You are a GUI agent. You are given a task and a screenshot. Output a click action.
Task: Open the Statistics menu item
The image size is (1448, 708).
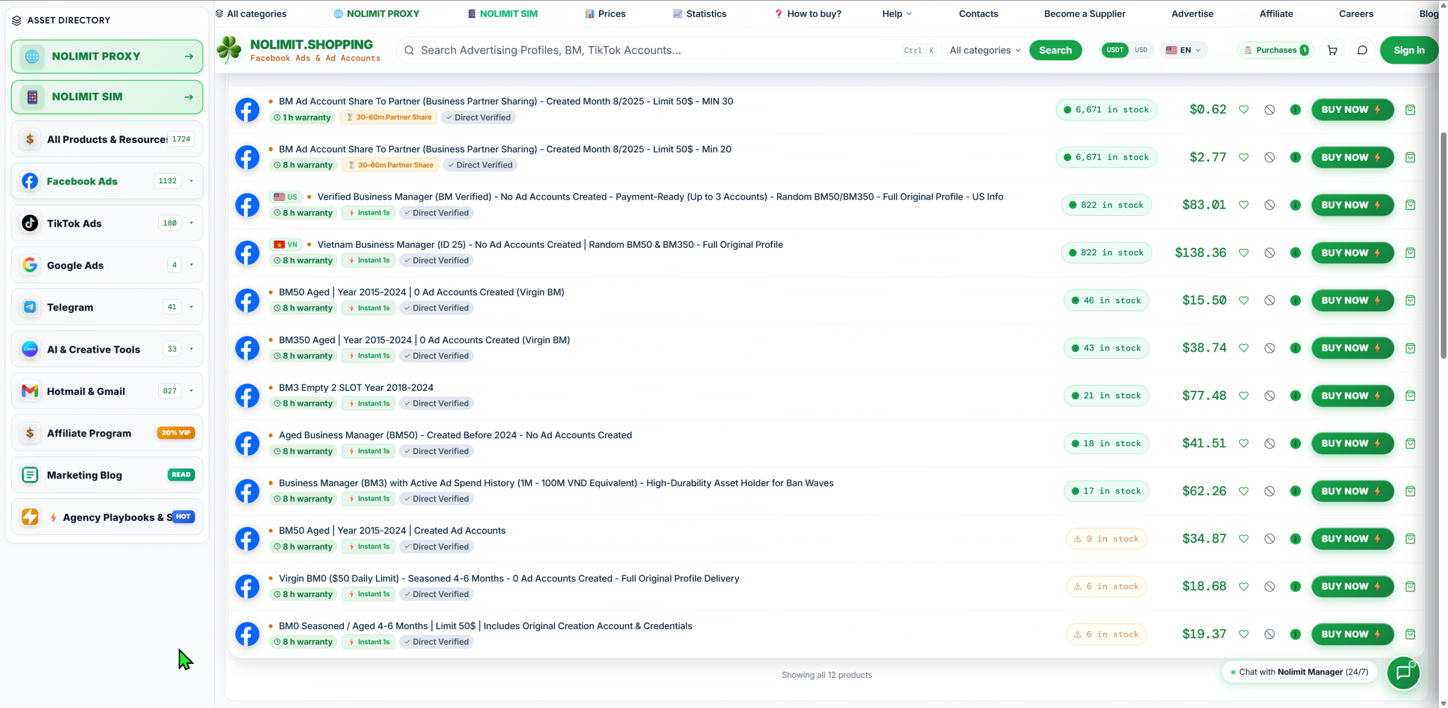click(x=699, y=13)
